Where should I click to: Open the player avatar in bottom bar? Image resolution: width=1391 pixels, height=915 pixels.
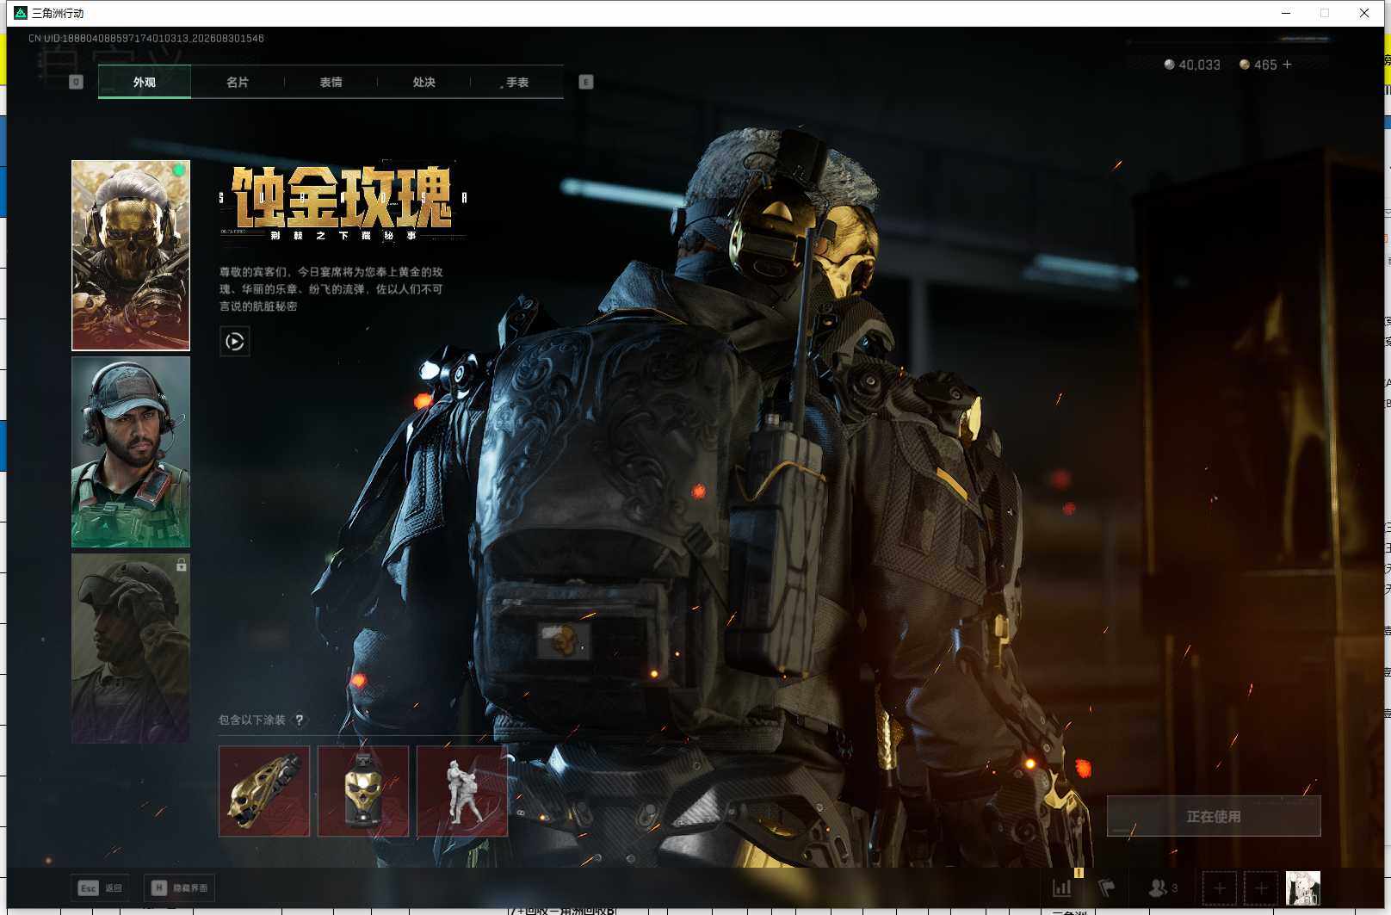1302,887
